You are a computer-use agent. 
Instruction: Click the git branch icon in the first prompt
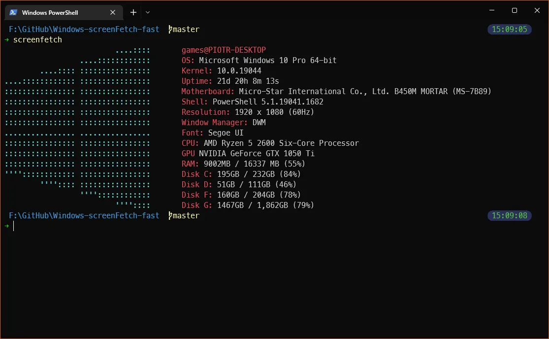click(x=170, y=30)
